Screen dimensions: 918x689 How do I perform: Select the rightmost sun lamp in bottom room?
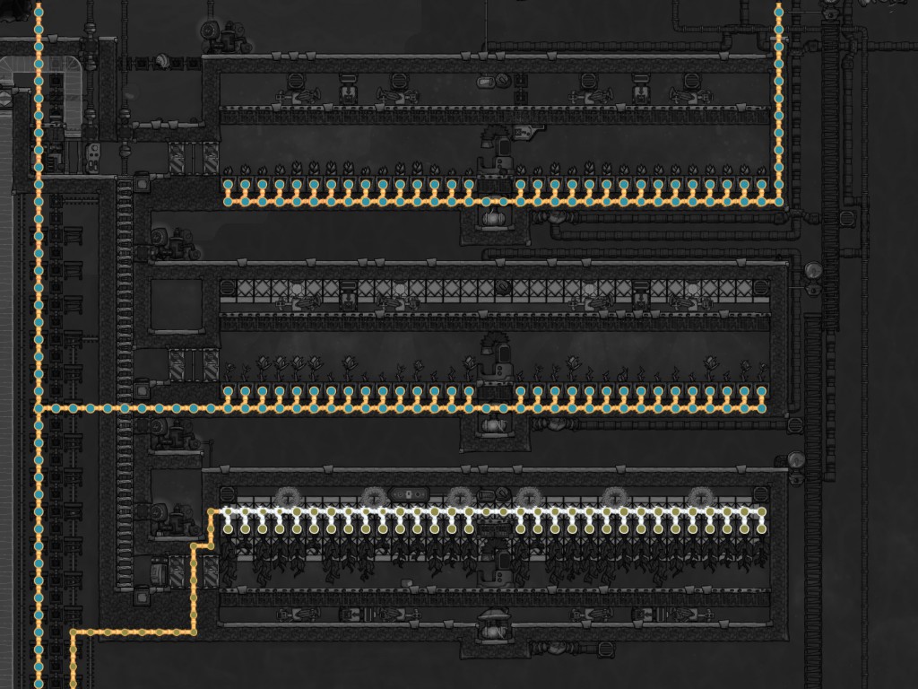[702, 497]
